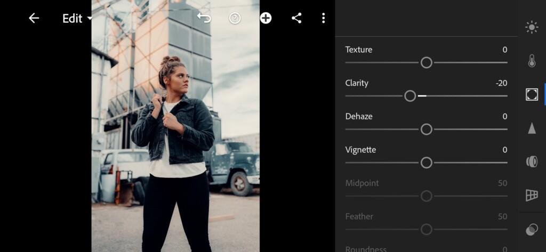546x252 pixels.
Task: Open the Detail panel triangle icon
Action: pyautogui.click(x=532, y=128)
